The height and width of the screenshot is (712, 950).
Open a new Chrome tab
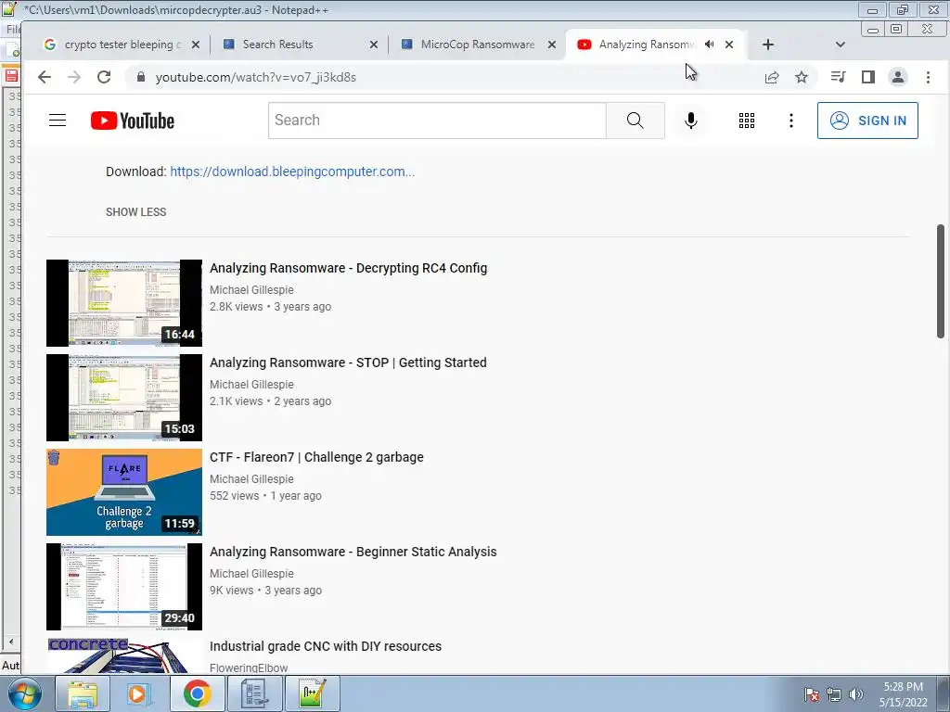(767, 44)
